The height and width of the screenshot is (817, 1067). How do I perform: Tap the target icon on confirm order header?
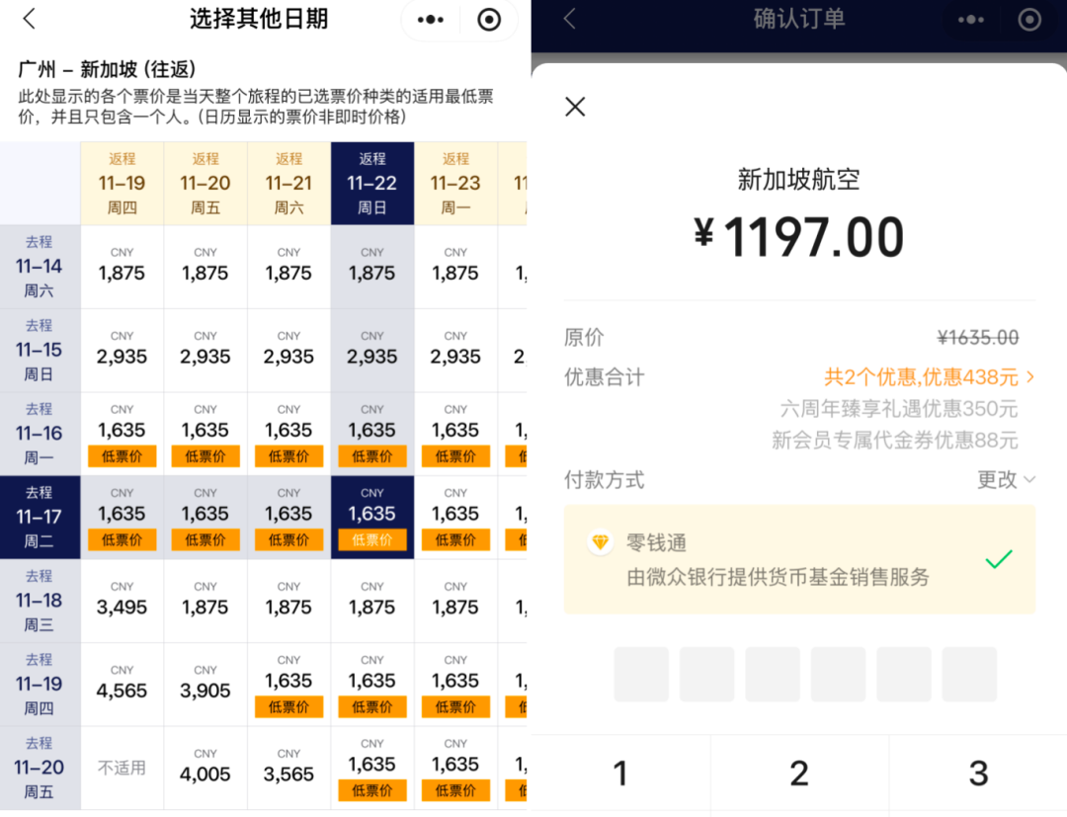pyautogui.click(x=1028, y=20)
